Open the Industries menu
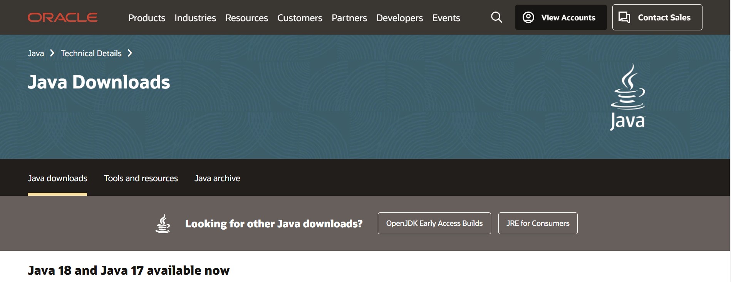The image size is (731, 282). click(x=195, y=18)
